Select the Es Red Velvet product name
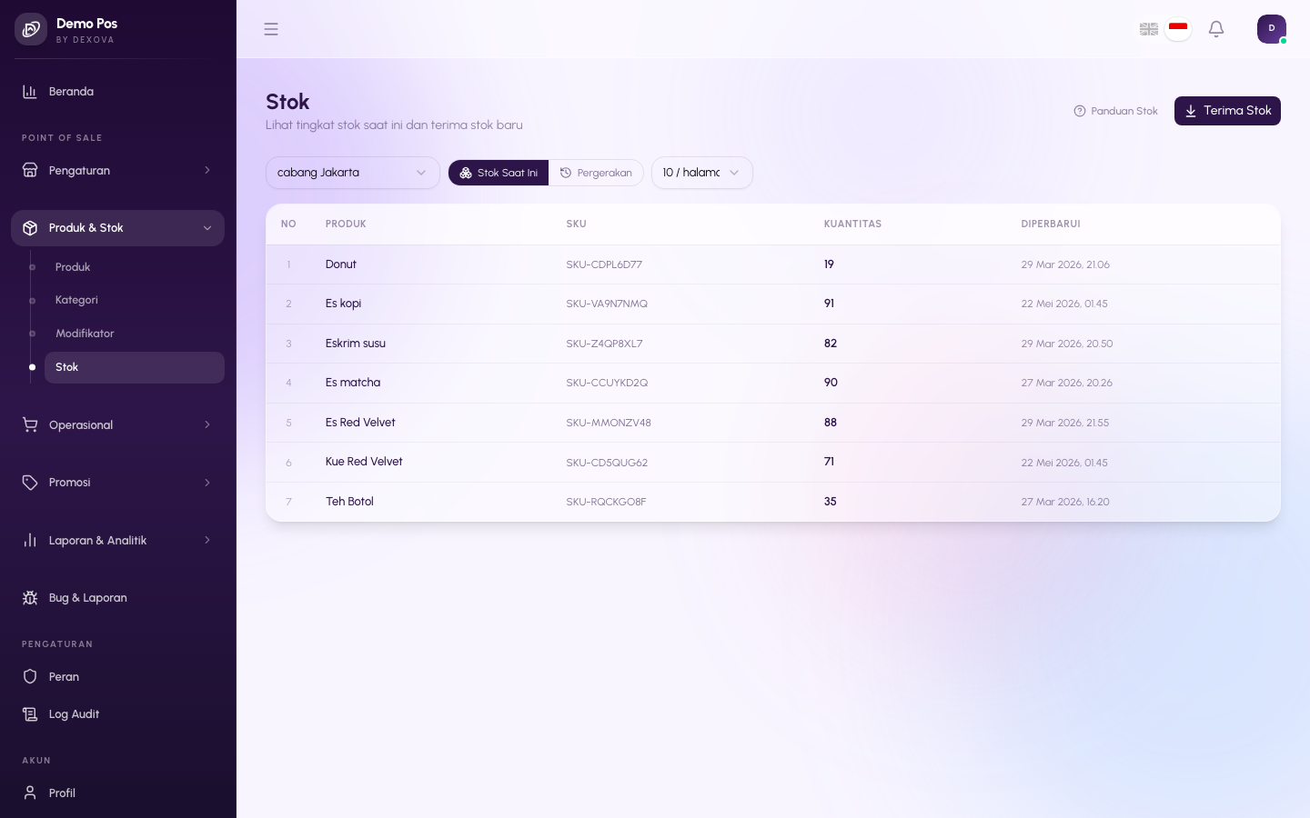 pyautogui.click(x=360, y=423)
